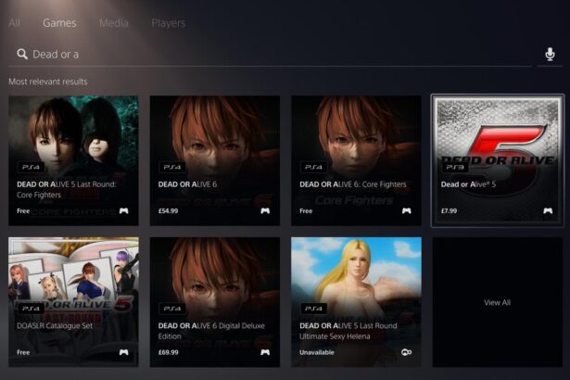Click 'DEAD OR ALIVE 6: Core Fighters' title text
This screenshot has height=380, width=570.
[x=353, y=184]
